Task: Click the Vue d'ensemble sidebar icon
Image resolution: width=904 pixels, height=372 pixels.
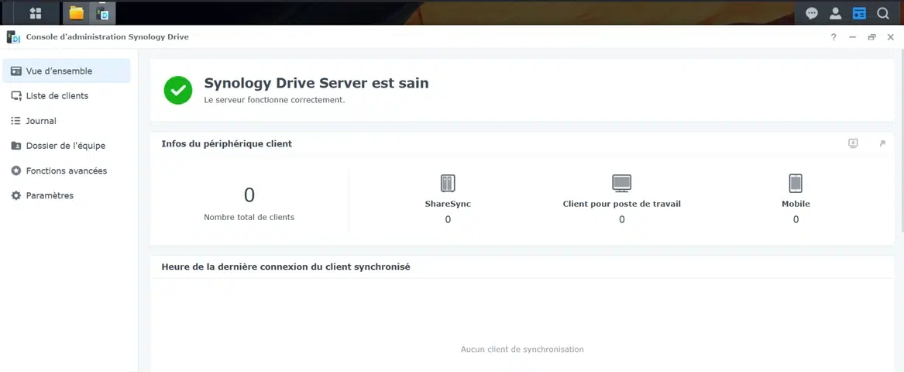Action: (x=16, y=71)
